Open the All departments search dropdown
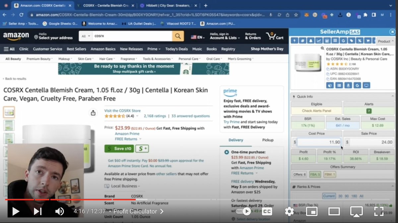398x223 pixels. click(x=86, y=36)
